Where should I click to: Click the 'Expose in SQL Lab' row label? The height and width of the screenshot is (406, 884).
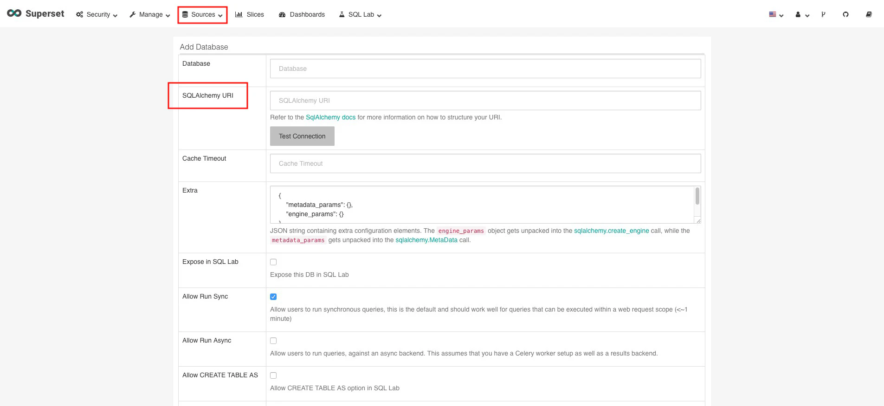point(210,262)
